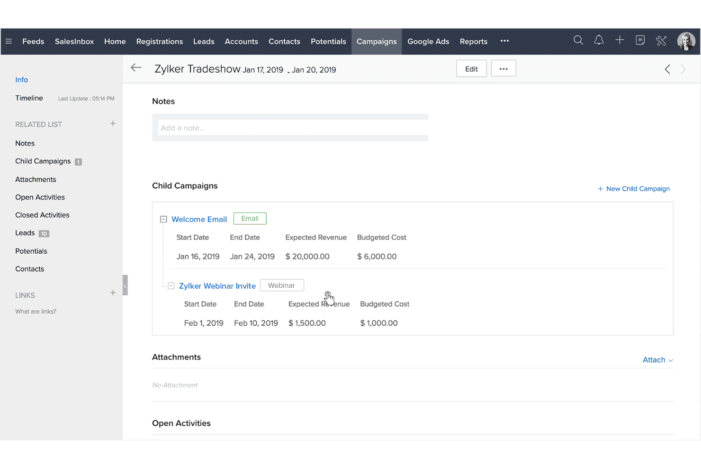Go to the Leads module tab
701x468 pixels.
204,41
